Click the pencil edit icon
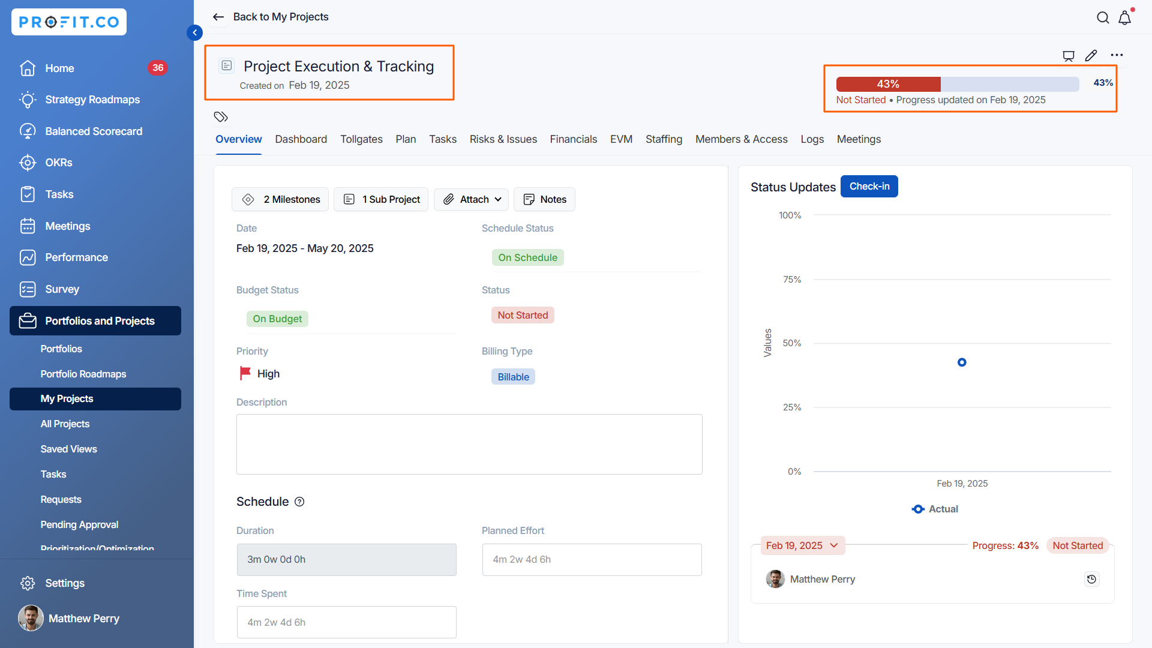 [1091, 55]
